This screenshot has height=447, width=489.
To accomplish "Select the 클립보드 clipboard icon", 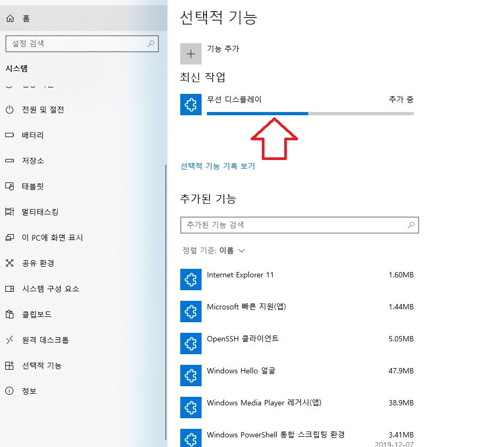I will [x=11, y=314].
